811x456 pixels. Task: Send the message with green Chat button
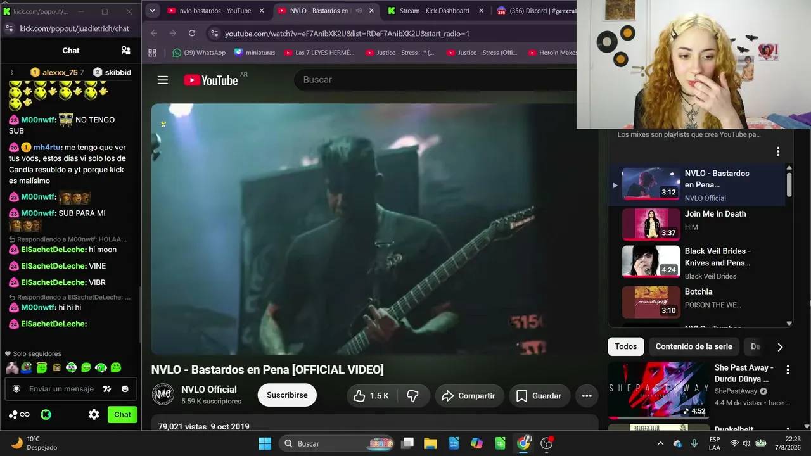[x=122, y=415]
